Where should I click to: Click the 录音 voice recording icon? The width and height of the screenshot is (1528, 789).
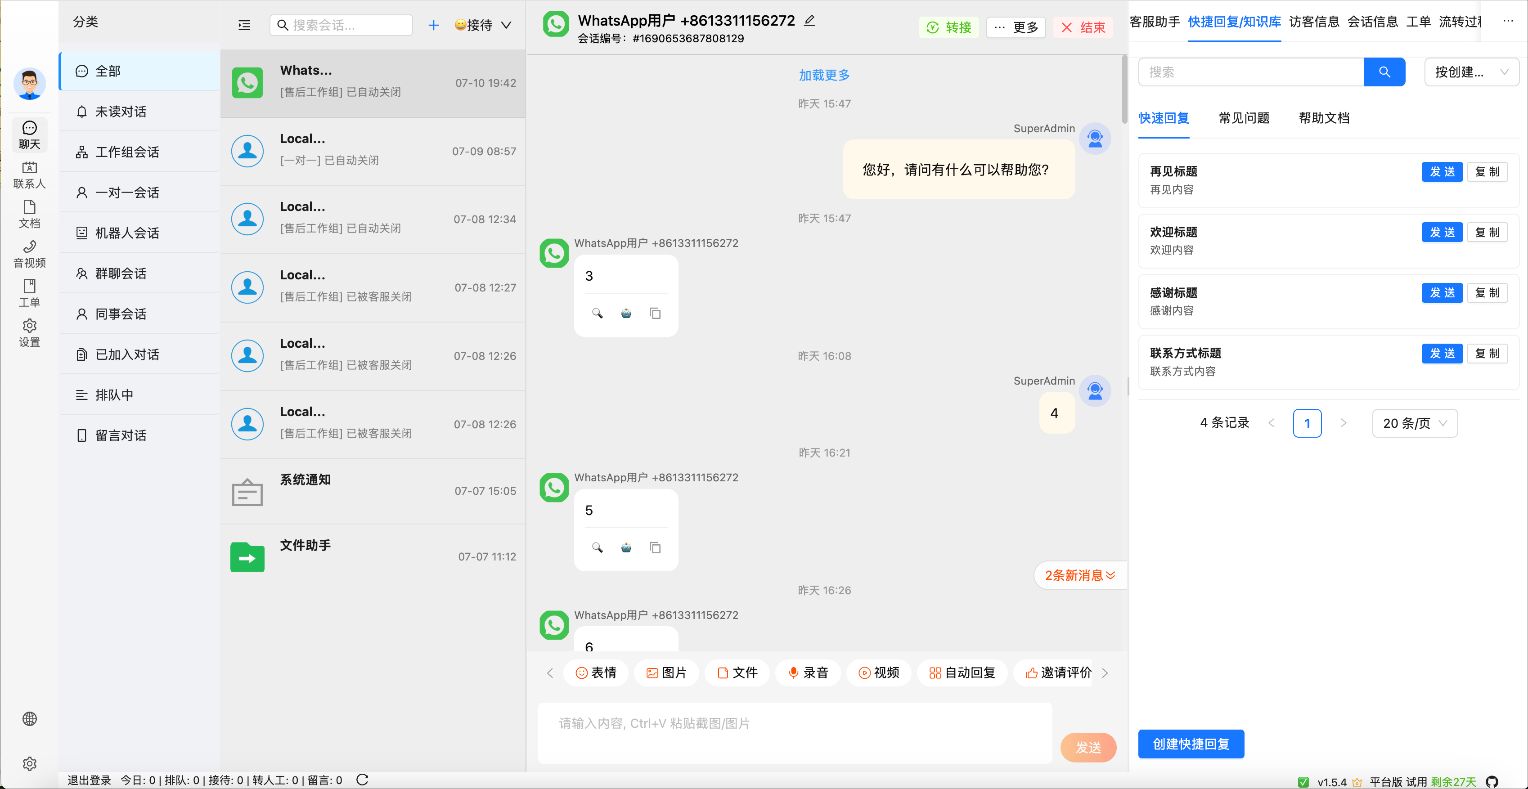pyautogui.click(x=808, y=673)
